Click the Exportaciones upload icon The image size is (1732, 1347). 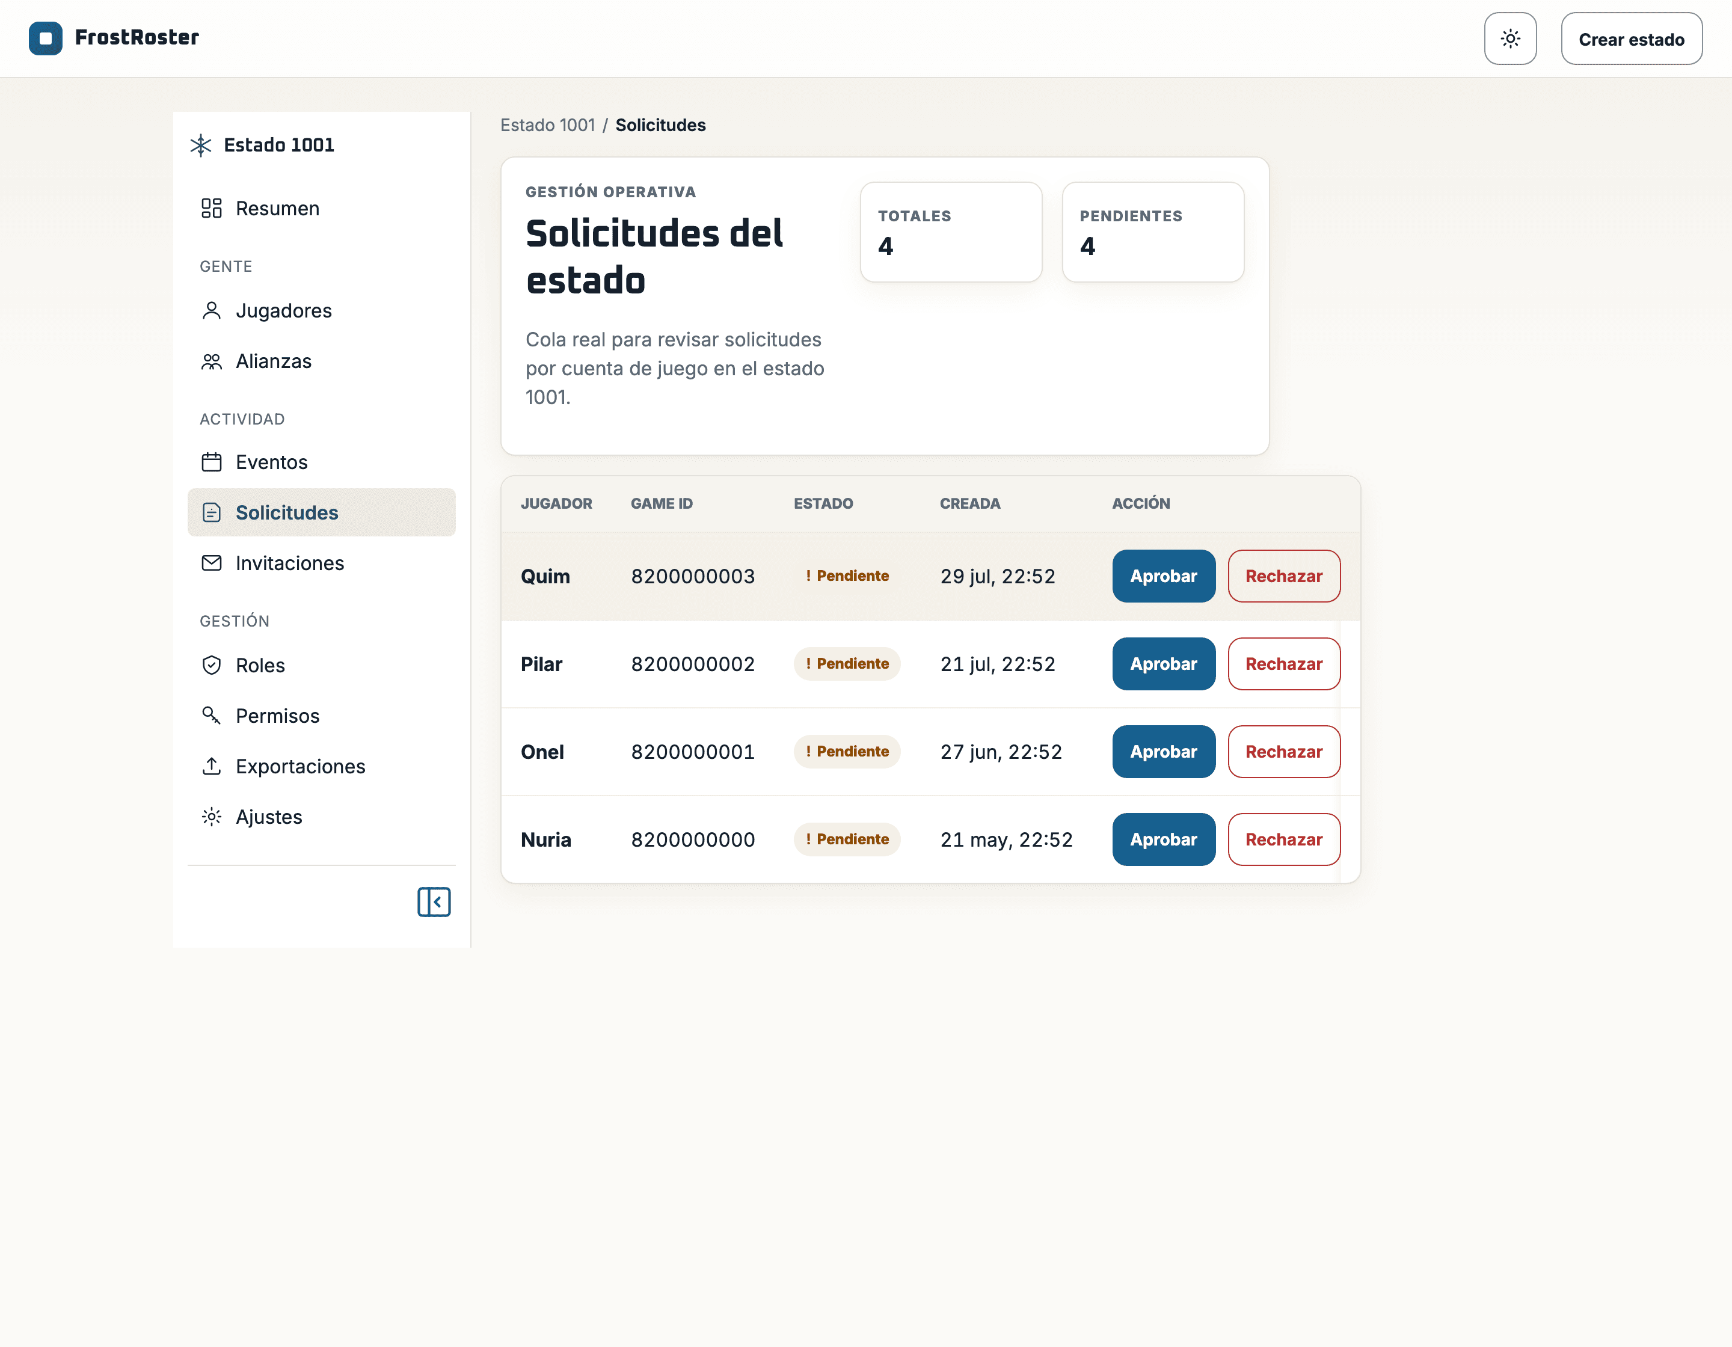pos(212,766)
